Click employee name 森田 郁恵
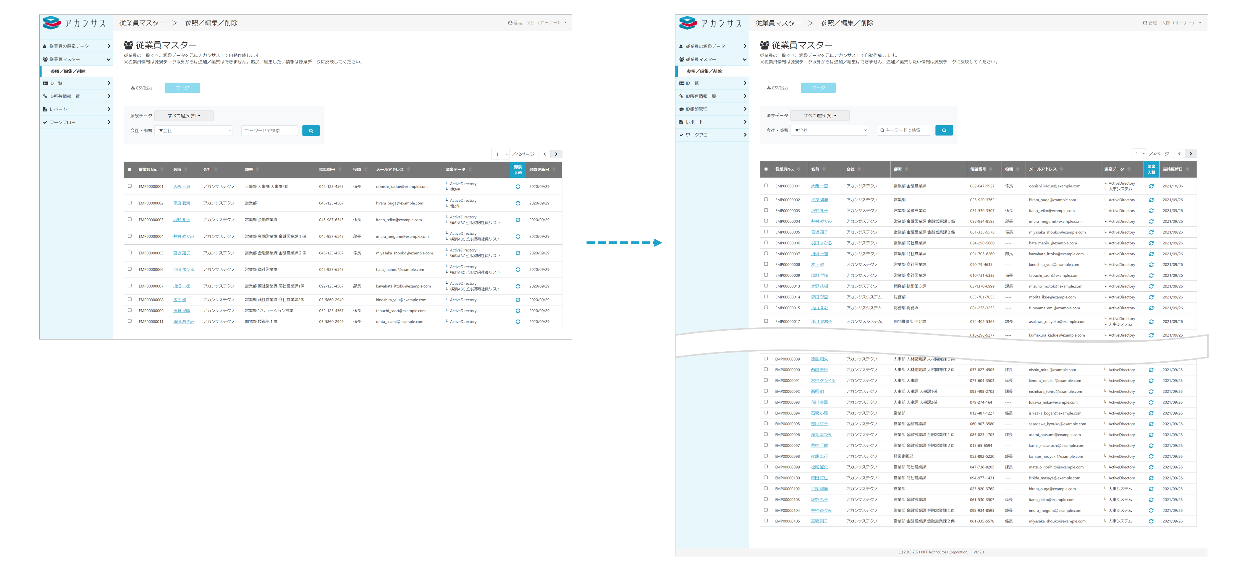This screenshot has height=575, width=1250. (819, 297)
